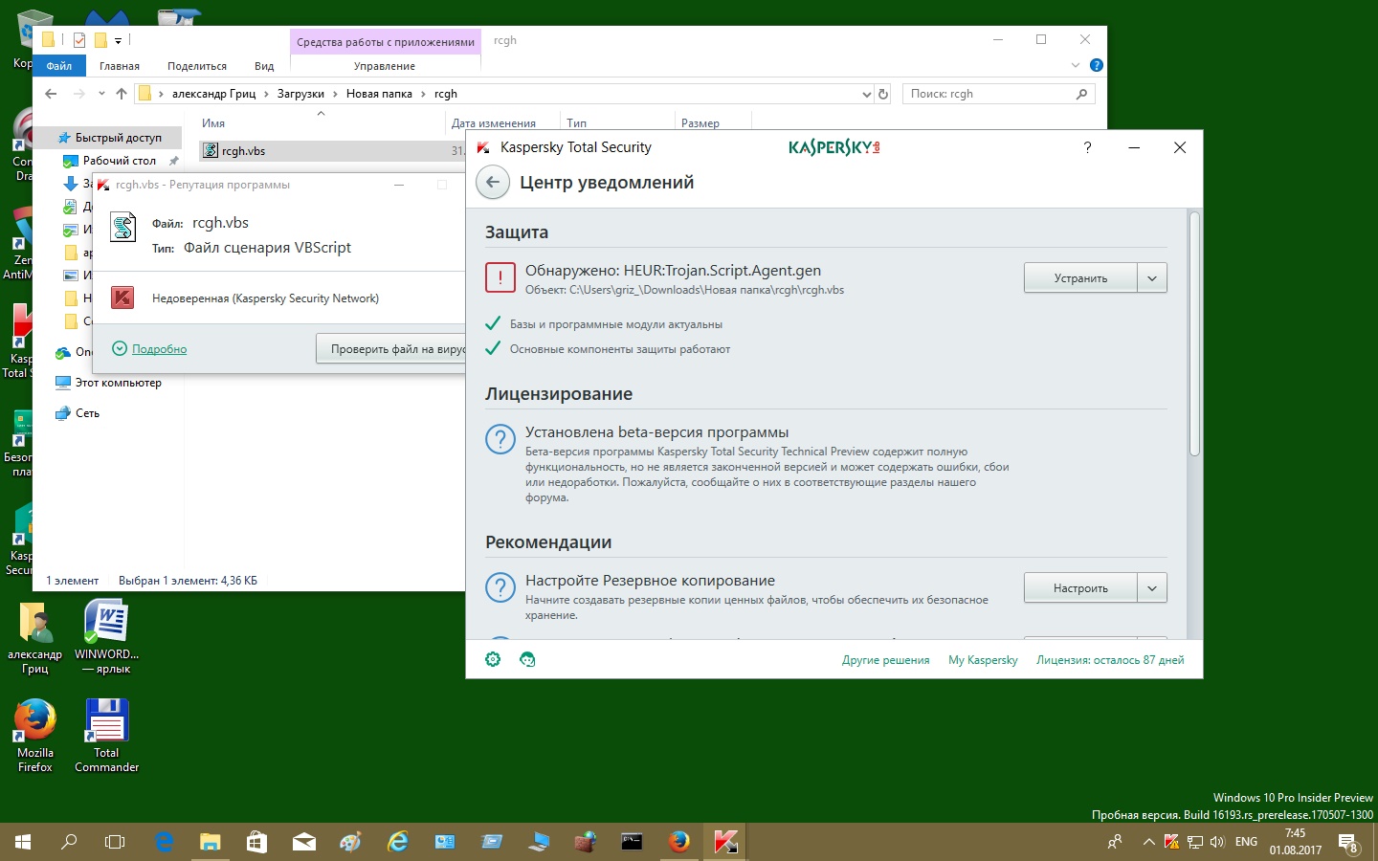Click New folder icon in Explorer quick access toolbar
This screenshot has width=1378, height=861.
[100, 40]
